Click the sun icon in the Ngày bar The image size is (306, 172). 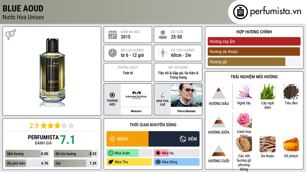click(x=112, y=139)
